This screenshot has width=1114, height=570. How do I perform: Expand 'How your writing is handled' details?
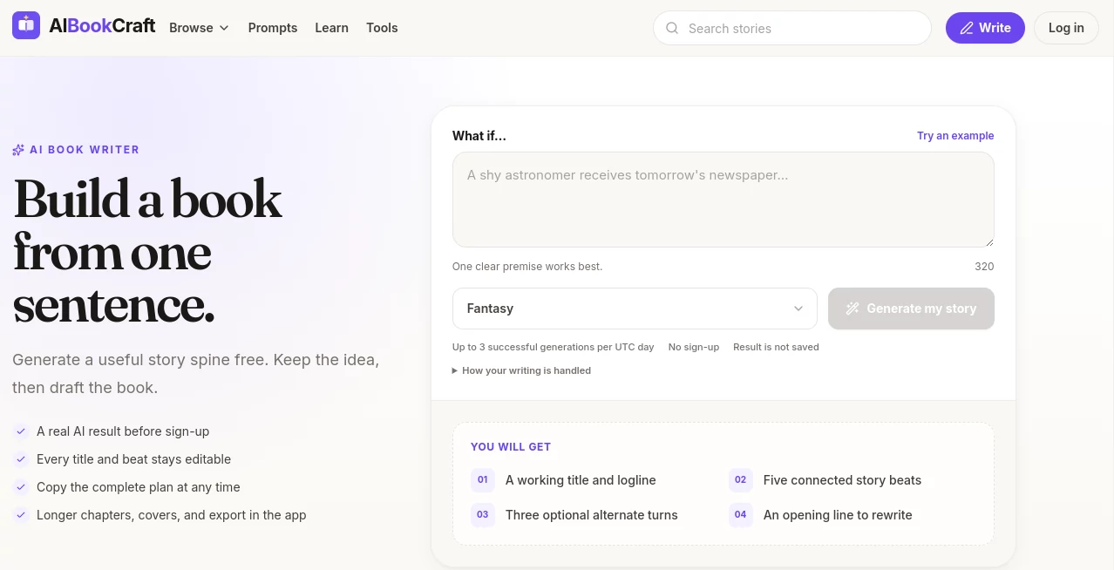click(x=521, y=370)
